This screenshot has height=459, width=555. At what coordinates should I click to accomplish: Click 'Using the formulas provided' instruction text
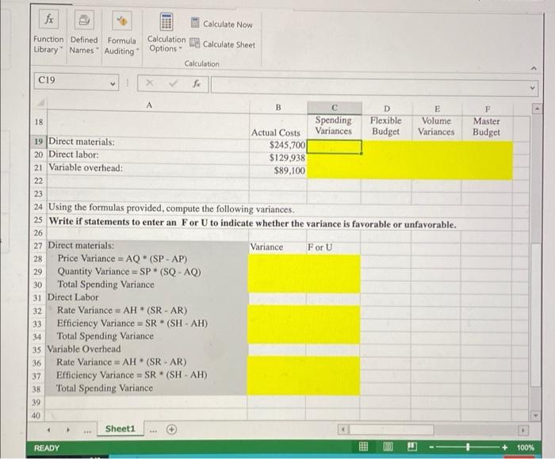171,208
